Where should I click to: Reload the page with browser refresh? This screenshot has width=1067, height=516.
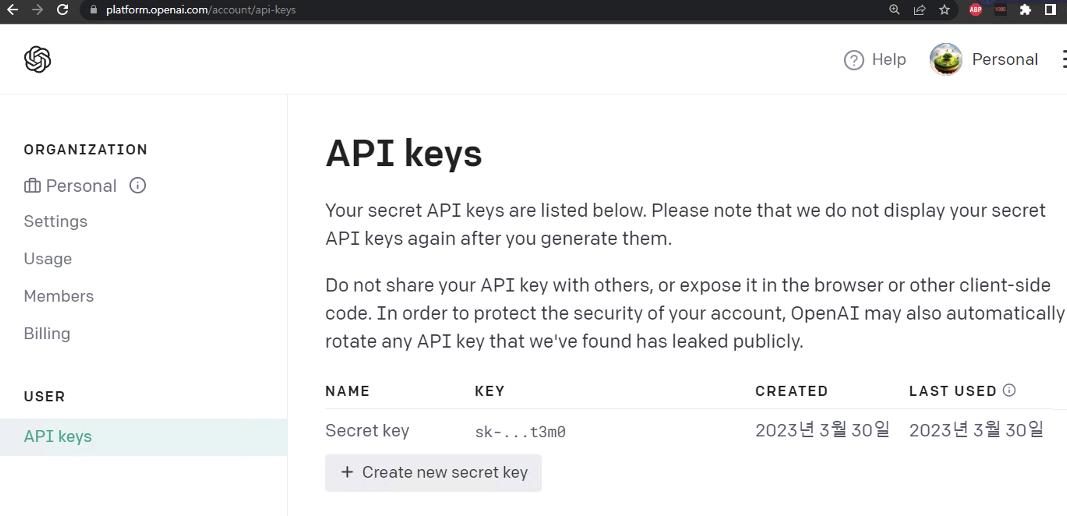tap(62, 9)
